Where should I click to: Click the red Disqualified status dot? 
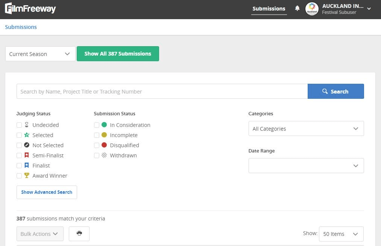tap(104, 145)
